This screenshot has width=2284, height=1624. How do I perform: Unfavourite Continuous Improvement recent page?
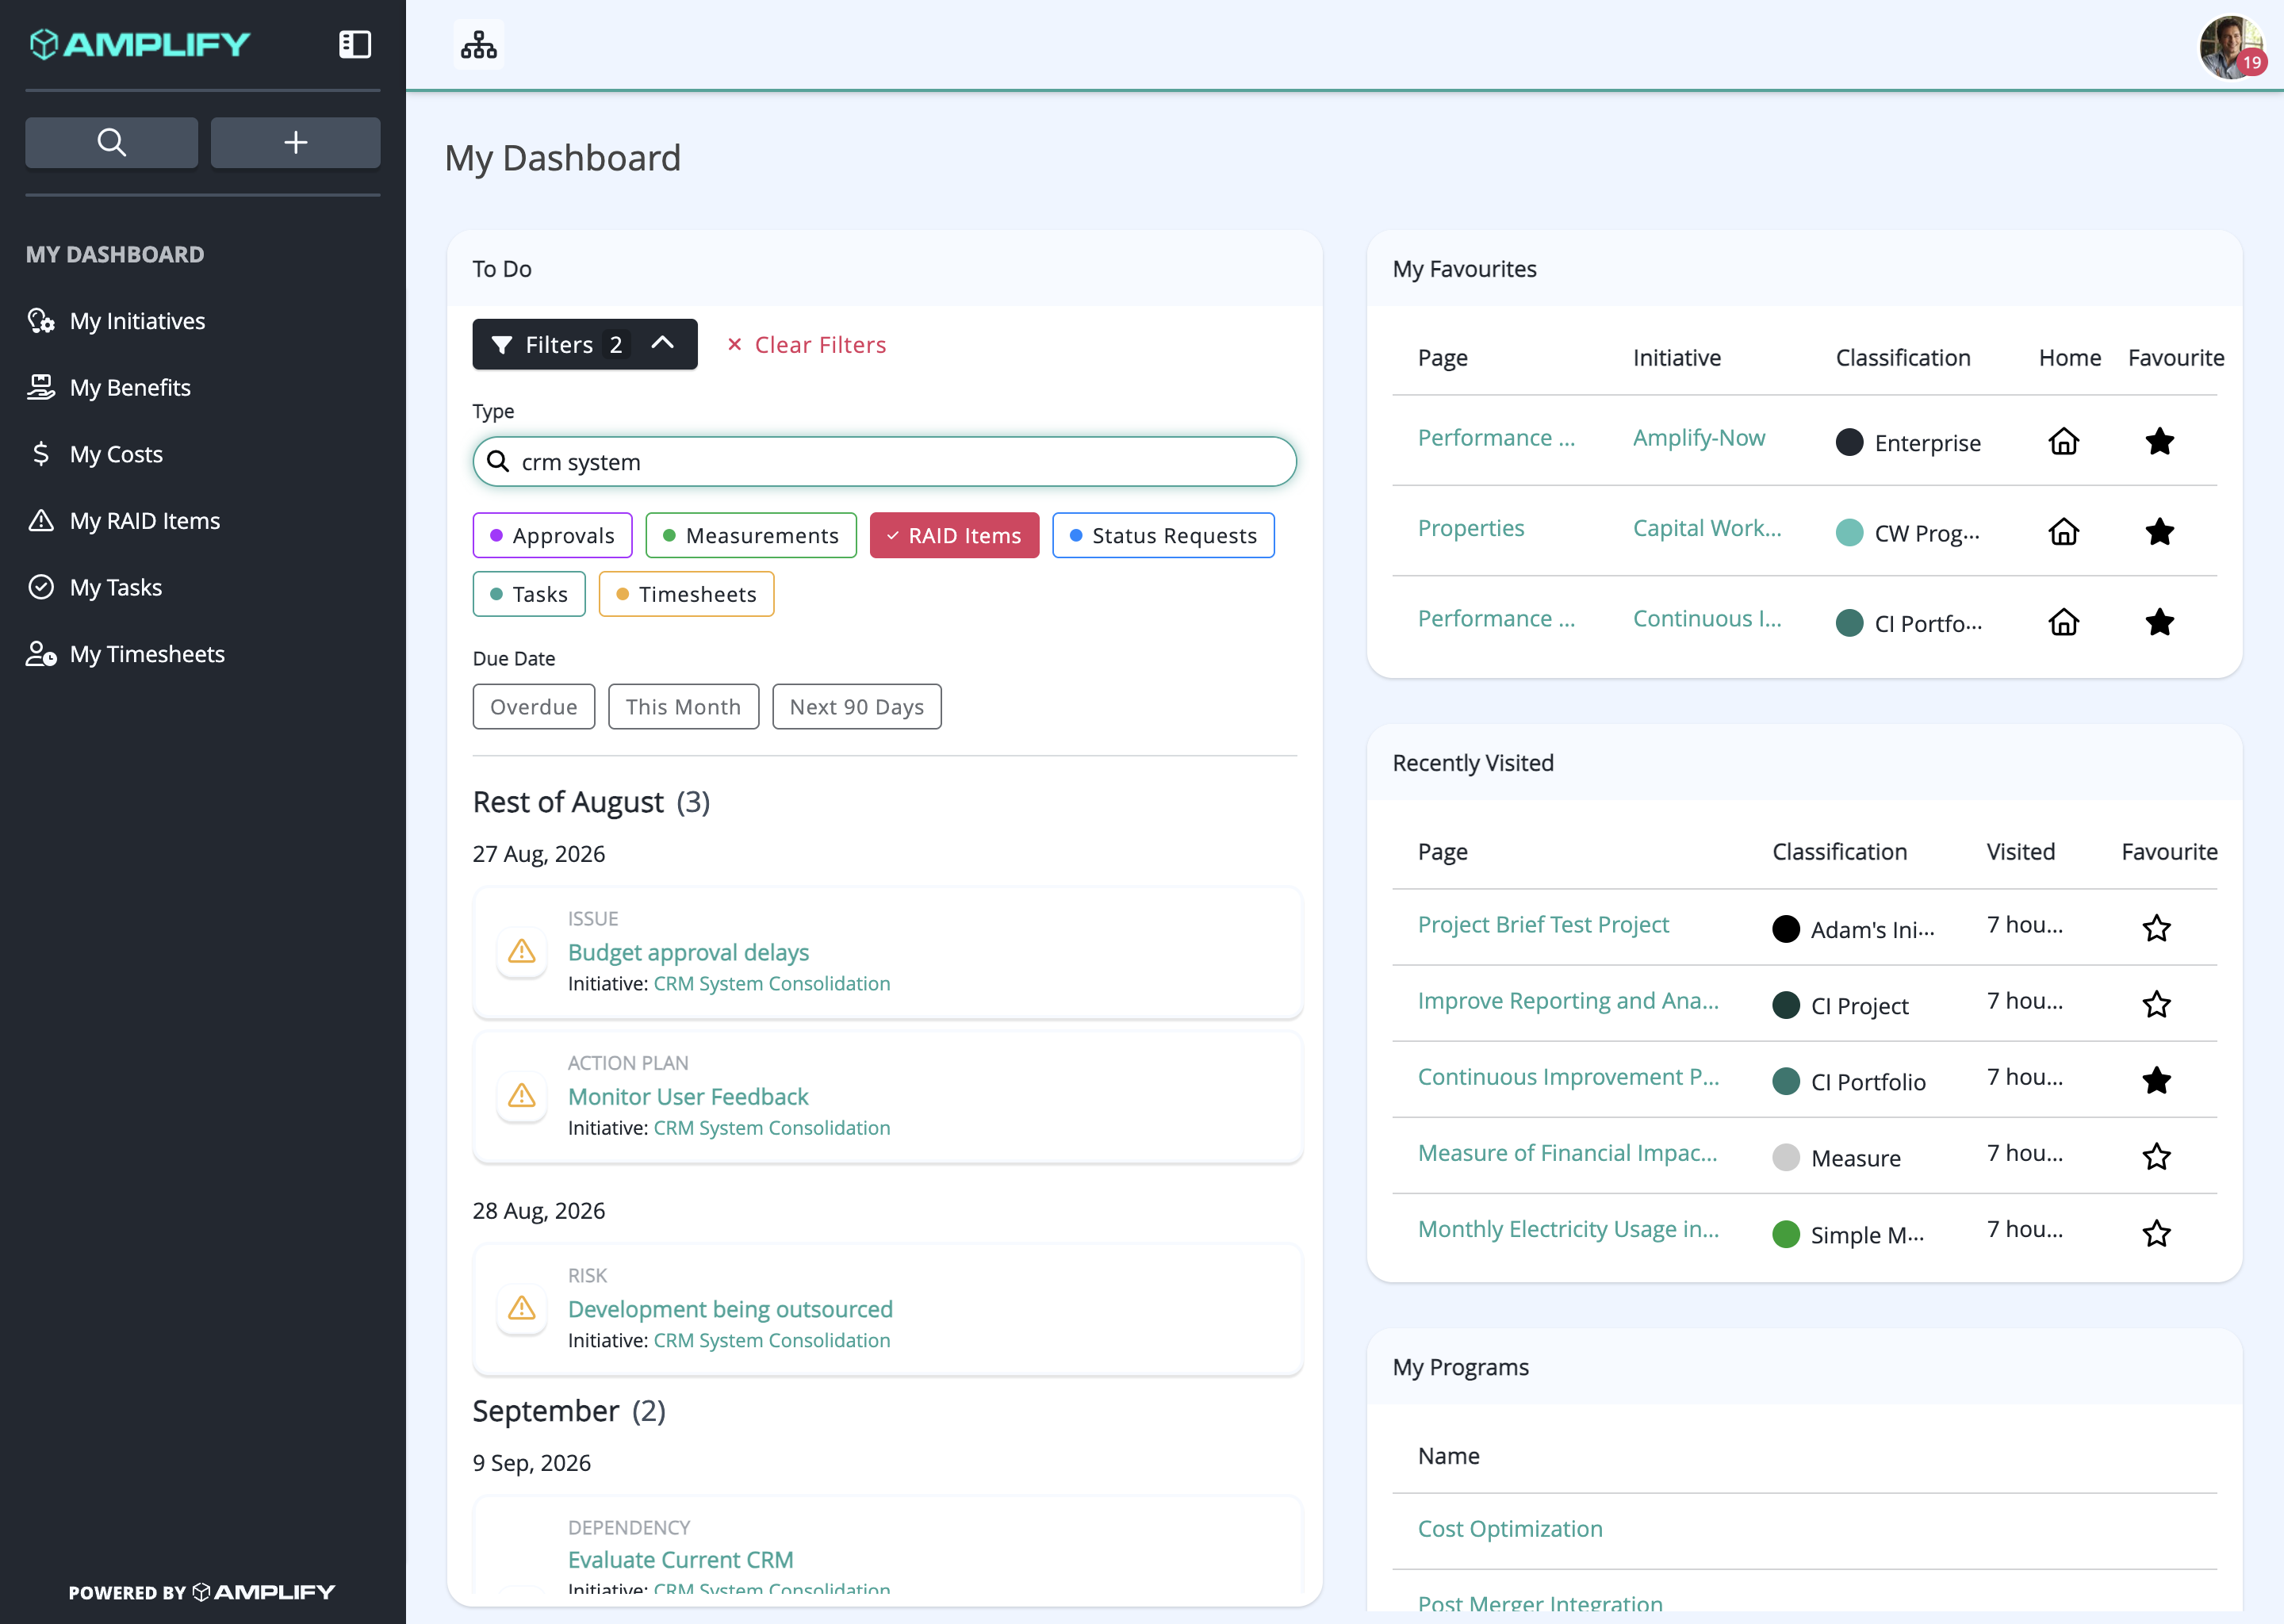[x=2157, y=1080]
